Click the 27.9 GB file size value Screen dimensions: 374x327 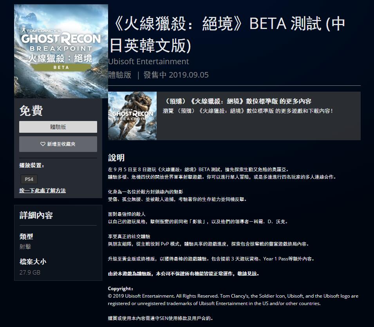pyautogui.click(x=30, y=273)
